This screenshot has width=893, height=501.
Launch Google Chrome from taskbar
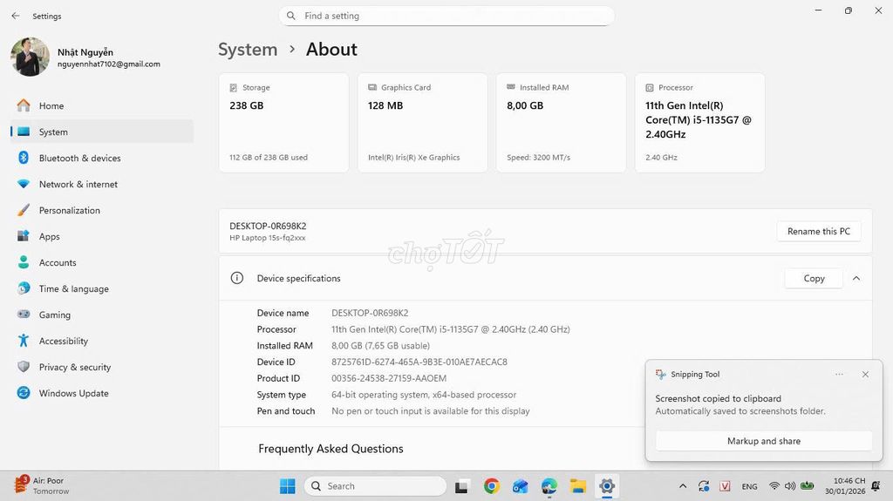point(492,486)
